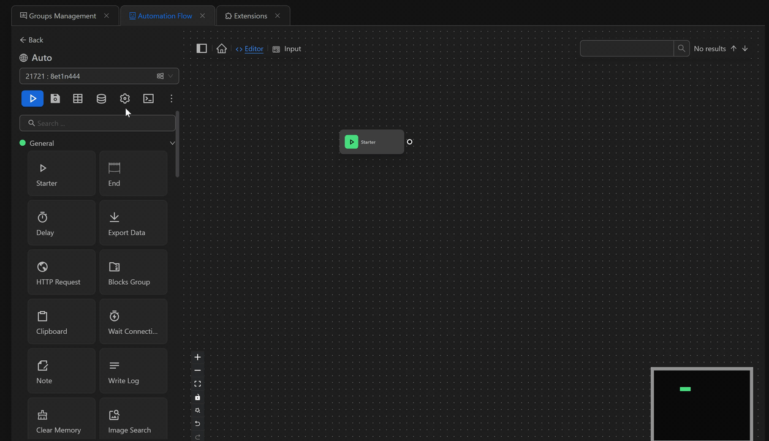
Task: Save the flow using the save icon
Action: [x=55, y=98]
